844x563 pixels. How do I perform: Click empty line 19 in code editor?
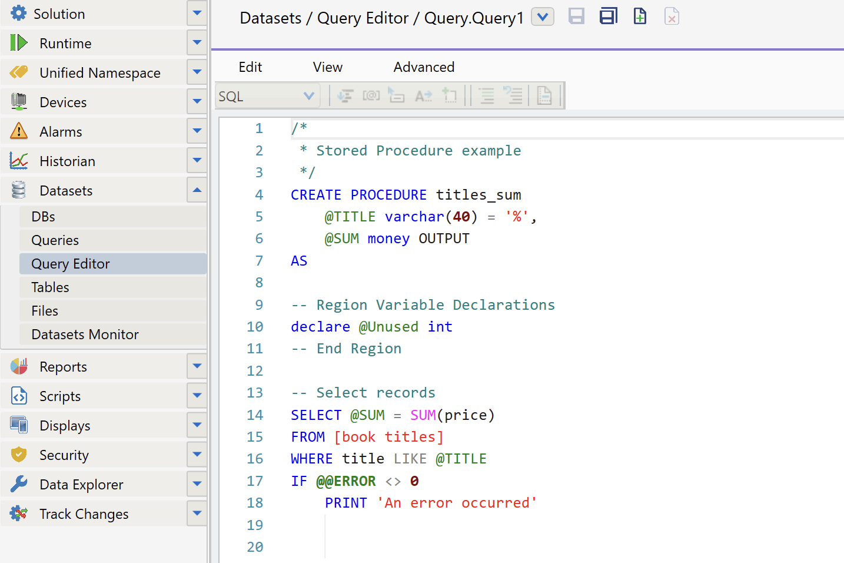coord(412,525)
